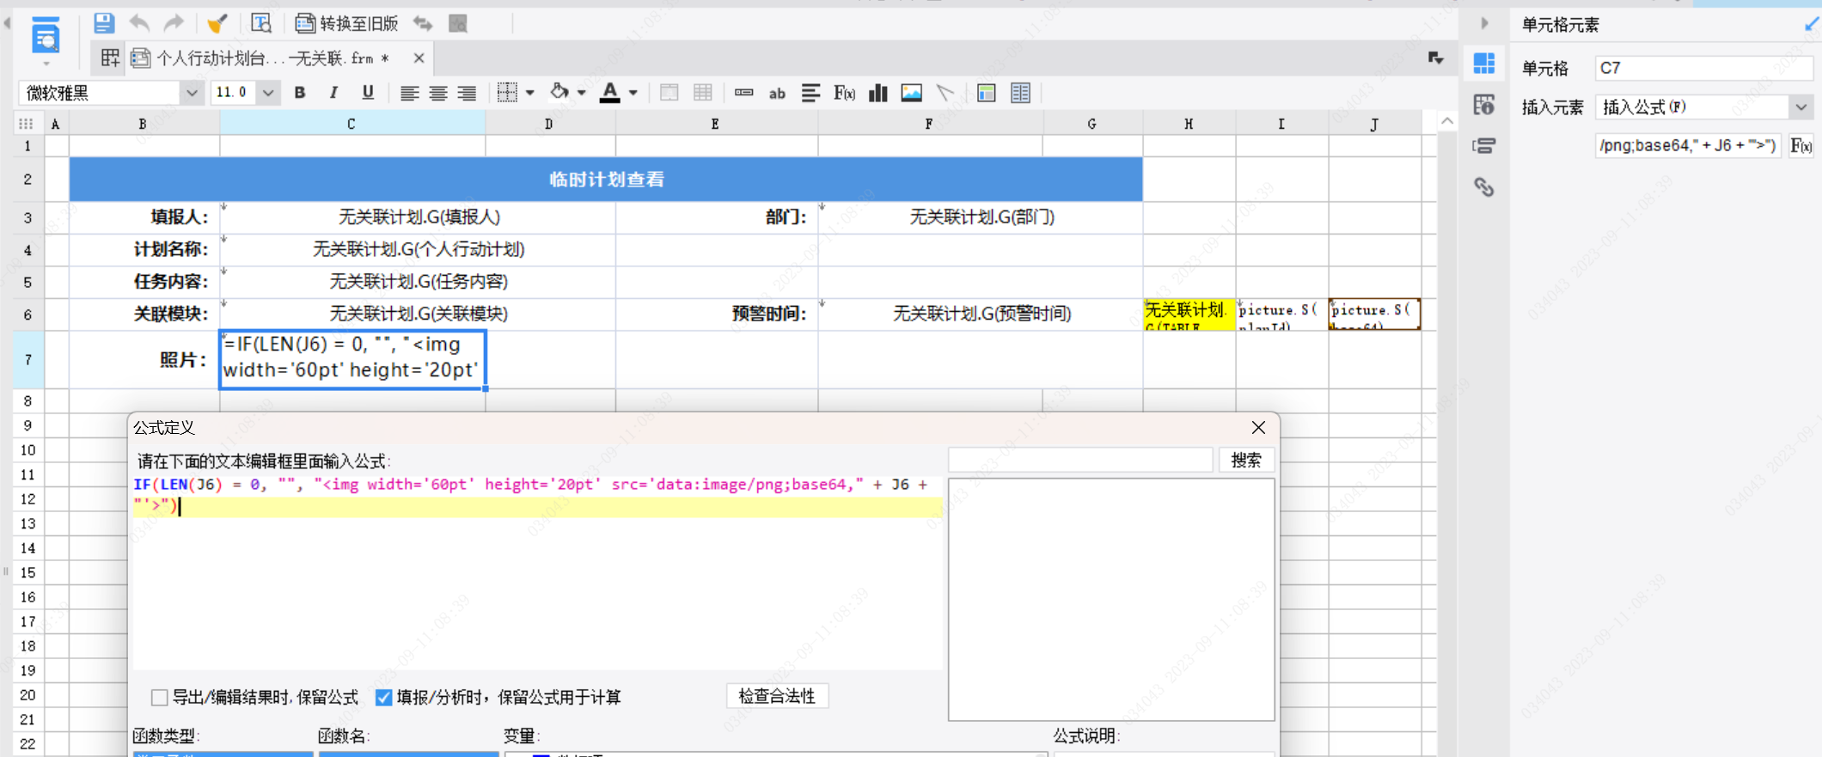Screen dimensions: 1822x757
Task: Save the template with the disk icon
Action: pyautogui.click(x=104, y=23)
